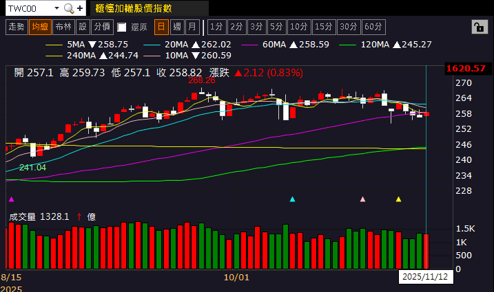Click the 240MA legend line
The width and height of the screenshot is (494, 292).
click(54, 56)
